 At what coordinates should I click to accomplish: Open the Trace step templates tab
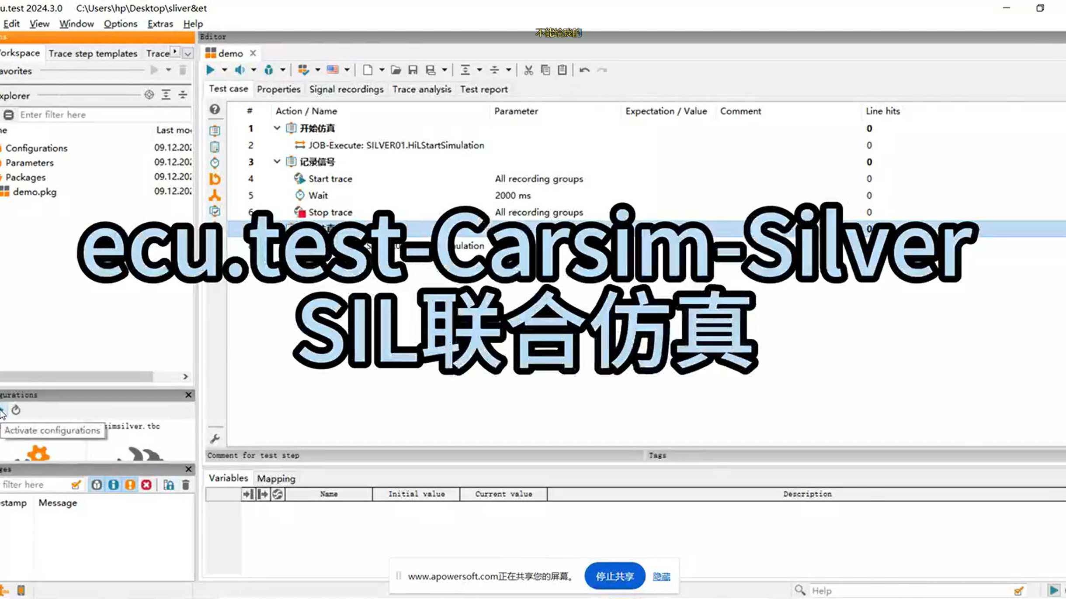(x=93, y=53)
